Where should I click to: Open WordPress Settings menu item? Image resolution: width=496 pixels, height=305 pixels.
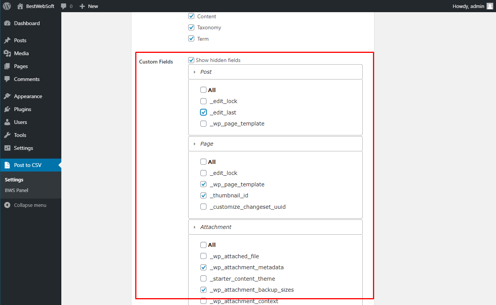click(30, 148)
